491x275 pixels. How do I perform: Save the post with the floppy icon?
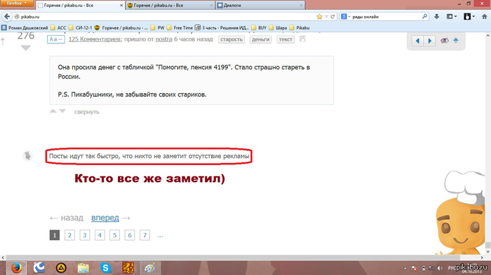(302, 39)
